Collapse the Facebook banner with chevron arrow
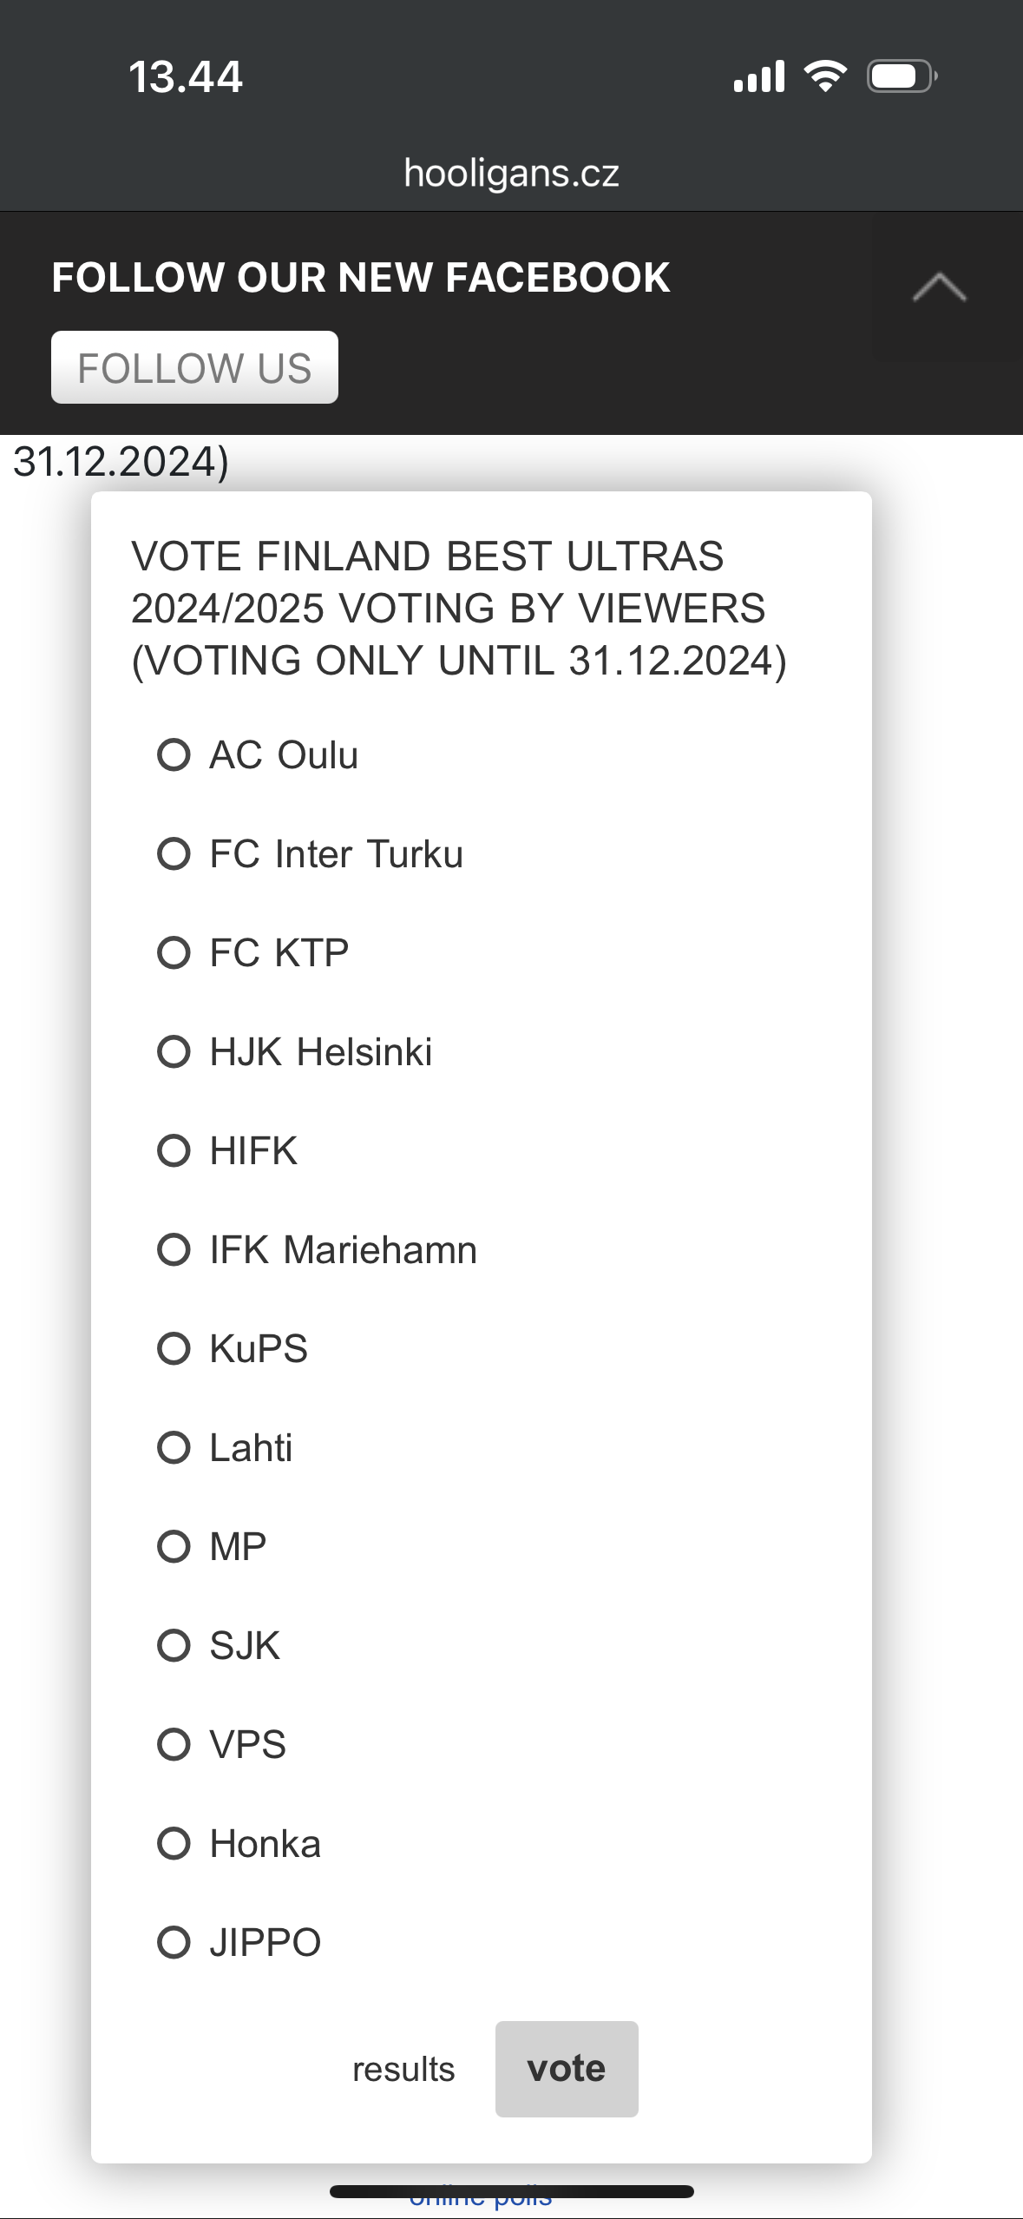The height and width of the screenshot is (2219, 1023). 939,287
